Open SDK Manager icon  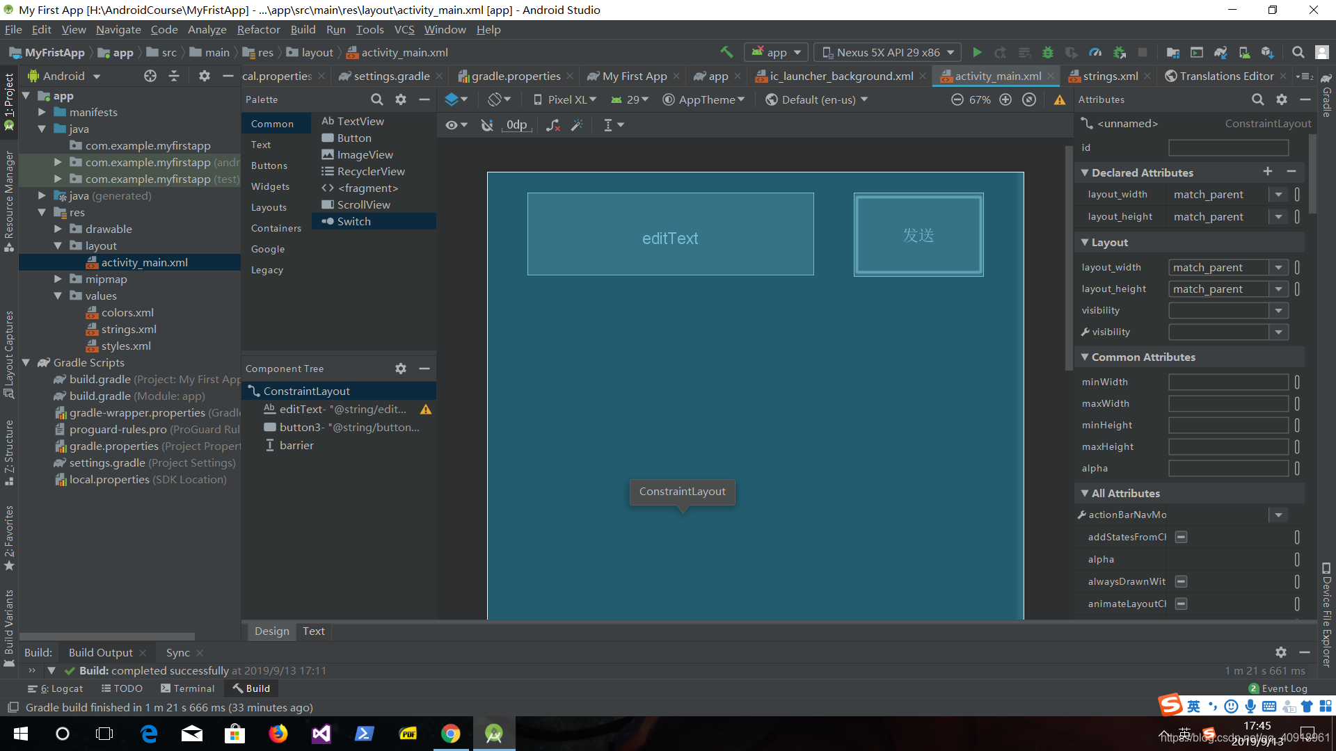coord(1268,52)
